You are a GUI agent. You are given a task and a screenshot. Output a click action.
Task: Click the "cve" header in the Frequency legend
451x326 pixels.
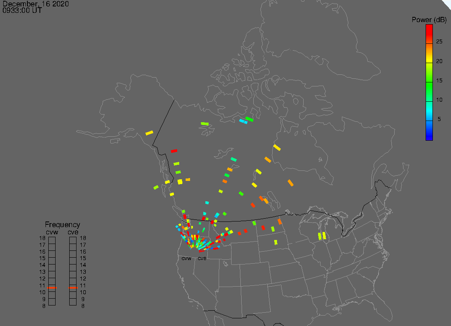click(x=73, y=232)
